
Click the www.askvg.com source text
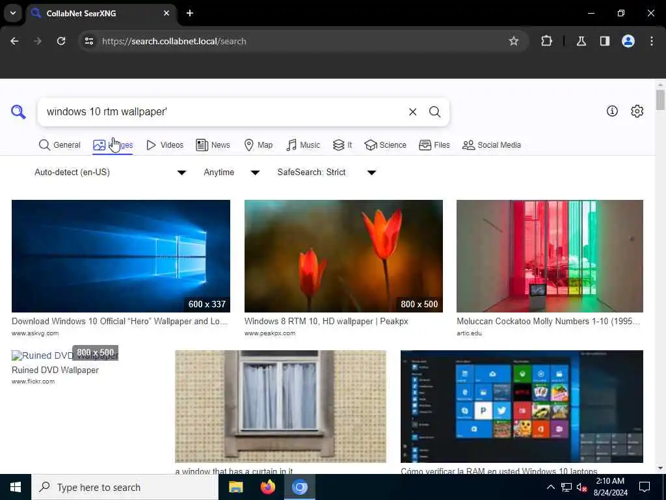click(x=35, y=333)
